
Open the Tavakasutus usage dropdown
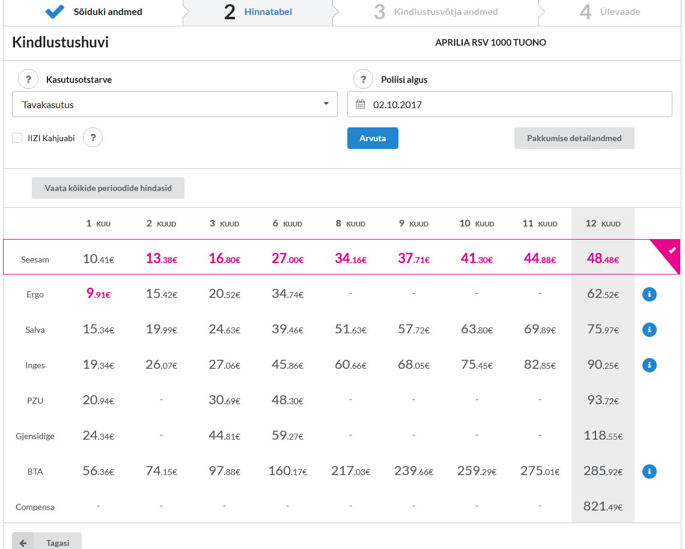[174, 105]
